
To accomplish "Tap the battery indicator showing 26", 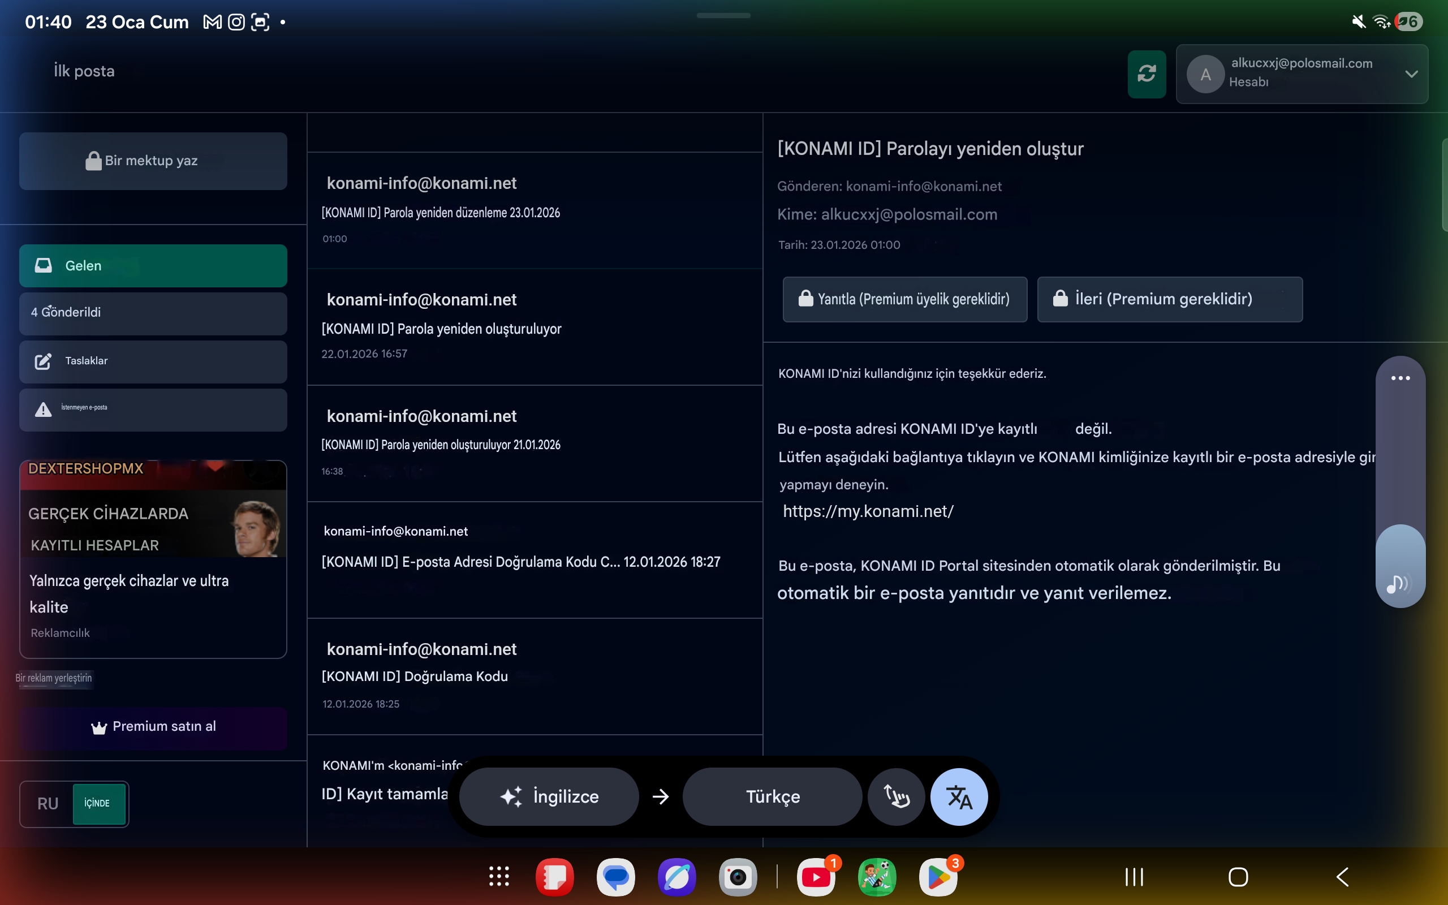I will pos(1408,22).
